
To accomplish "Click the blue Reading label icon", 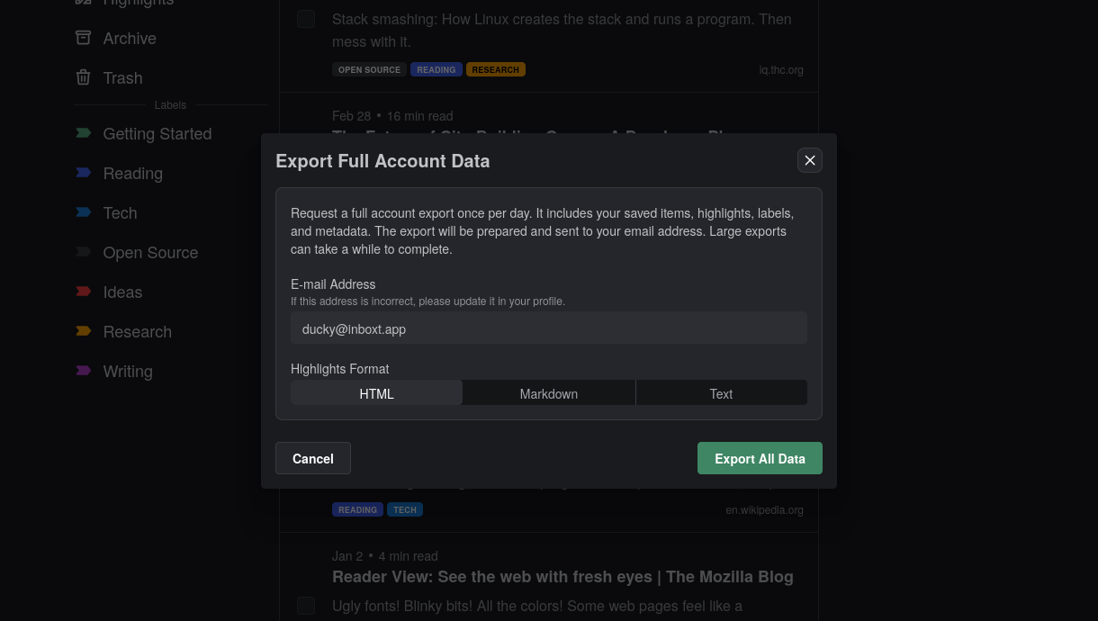I will 84,171.
